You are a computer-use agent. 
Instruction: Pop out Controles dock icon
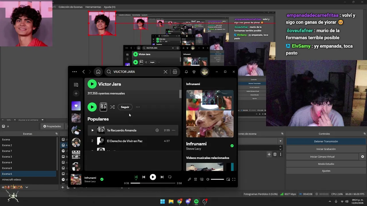(365, 134)
